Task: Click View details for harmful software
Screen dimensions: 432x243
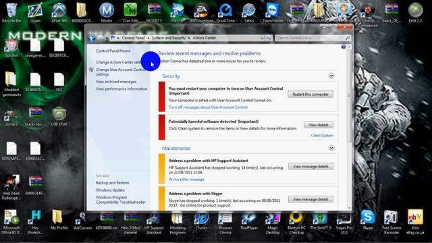Action: pyautogui.click(x=318, y=125)
